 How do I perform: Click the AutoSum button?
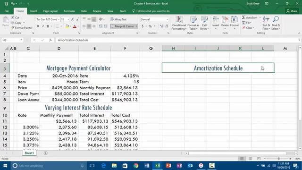[x=250, y=17]
